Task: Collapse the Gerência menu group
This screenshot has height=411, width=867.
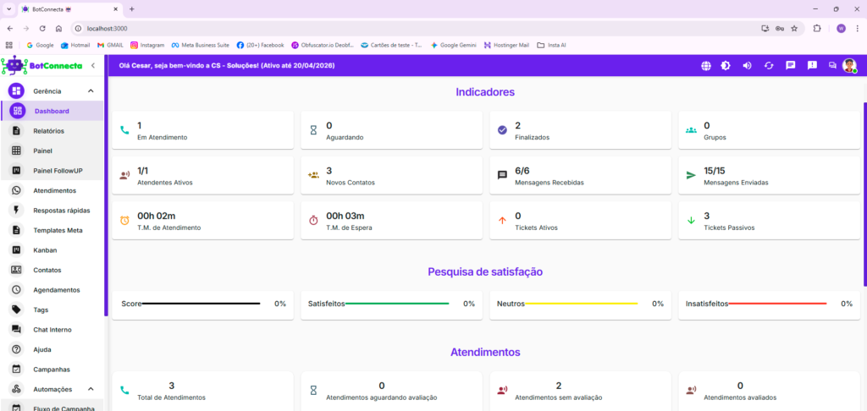Action: coord(91,91)
